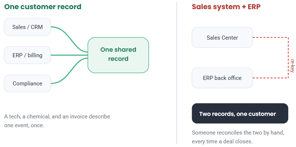Click the Sales / CRM box

28,27
